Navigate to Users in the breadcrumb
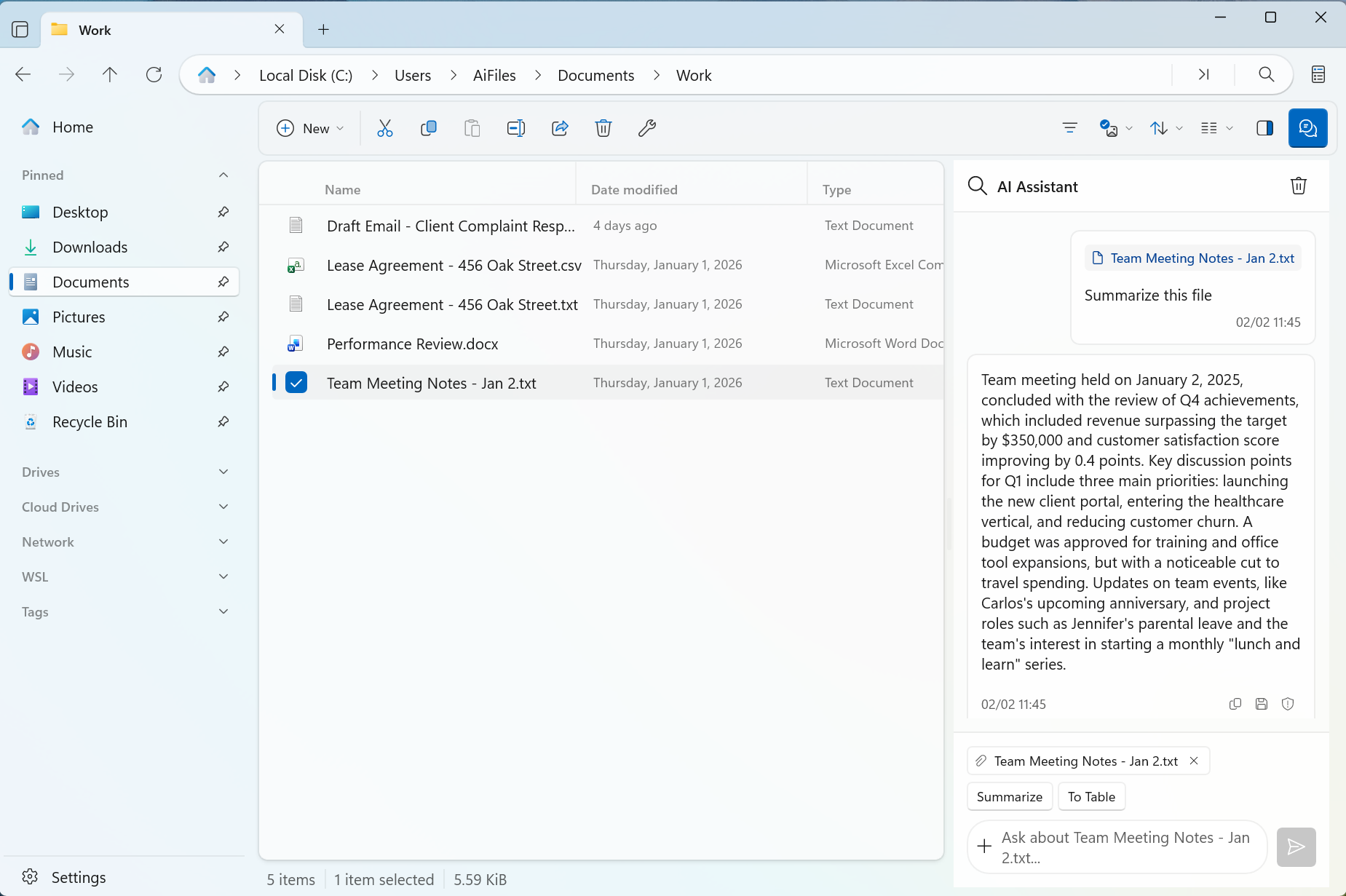 pos(413,76)
